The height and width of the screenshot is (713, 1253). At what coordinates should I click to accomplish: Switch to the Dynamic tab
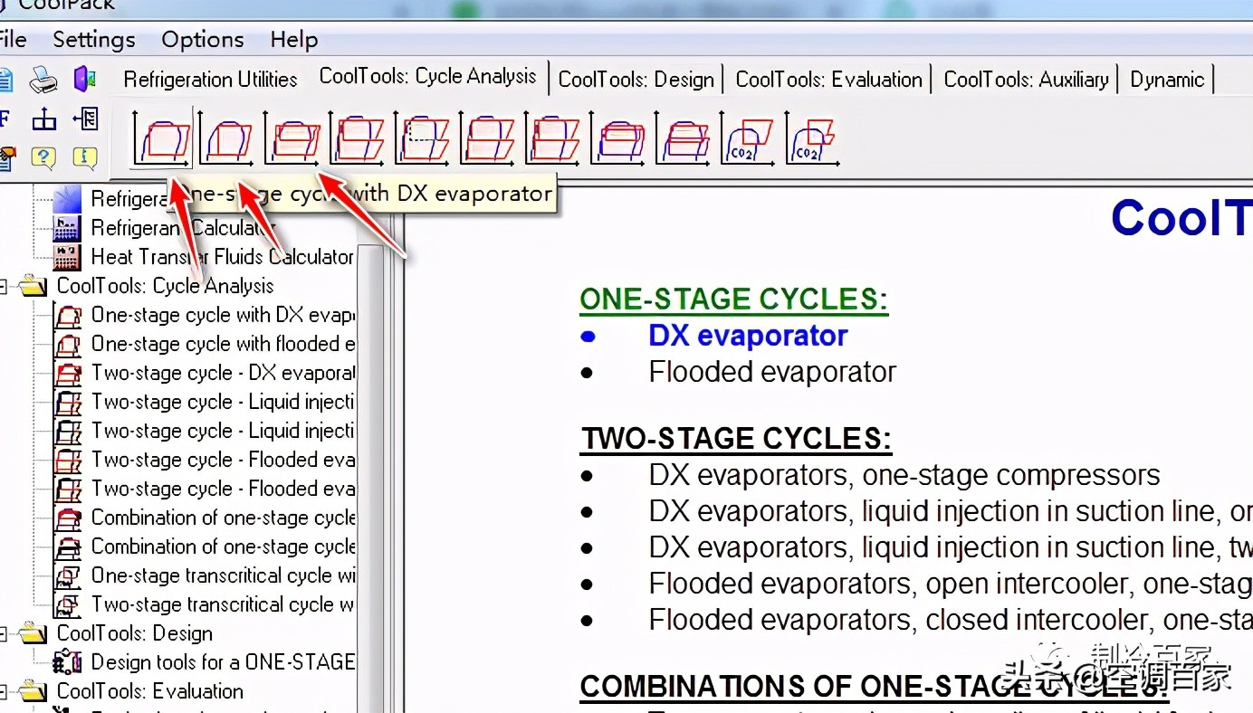click(x=1167, y=80)
